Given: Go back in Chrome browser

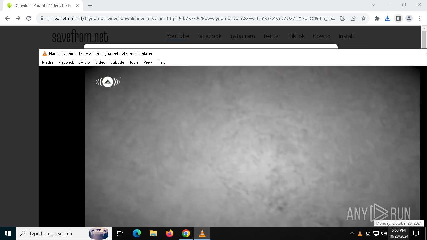Looking at the screenshot, I should pyautogui.click(x=7, y=19).
